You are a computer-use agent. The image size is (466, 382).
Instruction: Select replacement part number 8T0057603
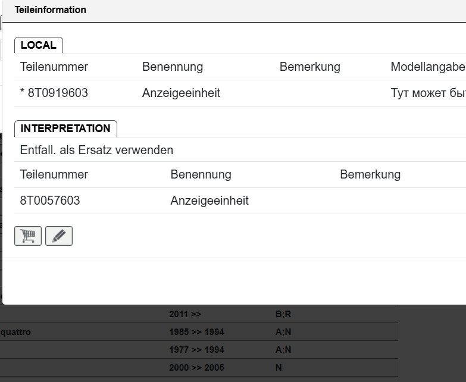pyautogui.click(x=50, y=201)
